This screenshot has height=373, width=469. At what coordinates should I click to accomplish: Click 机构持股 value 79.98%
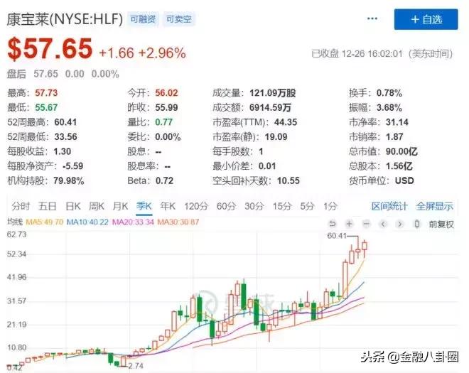(69, 180)
